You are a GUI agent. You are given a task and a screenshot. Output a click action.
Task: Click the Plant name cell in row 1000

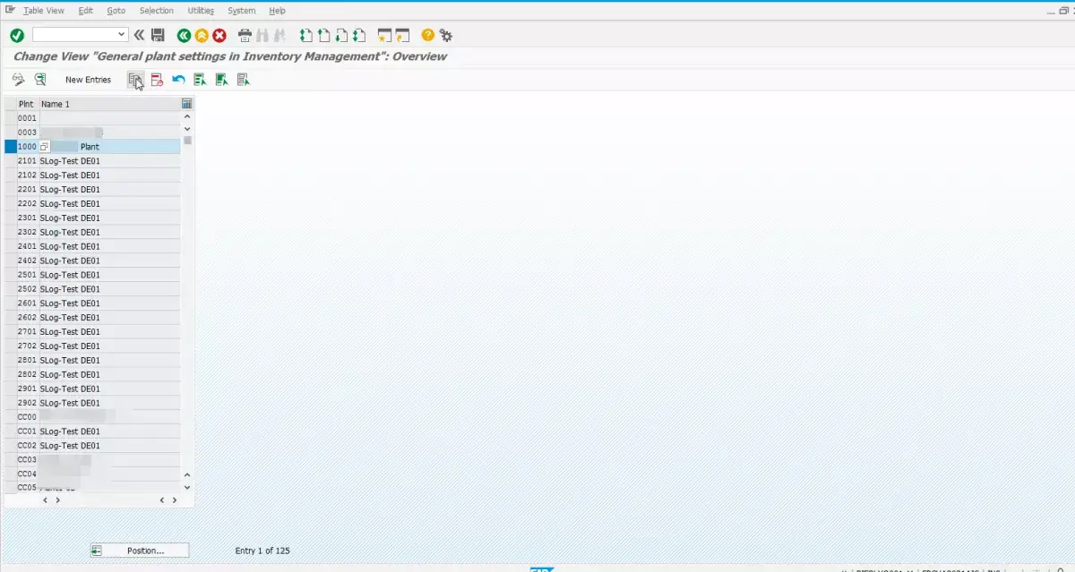pos(109,146)
